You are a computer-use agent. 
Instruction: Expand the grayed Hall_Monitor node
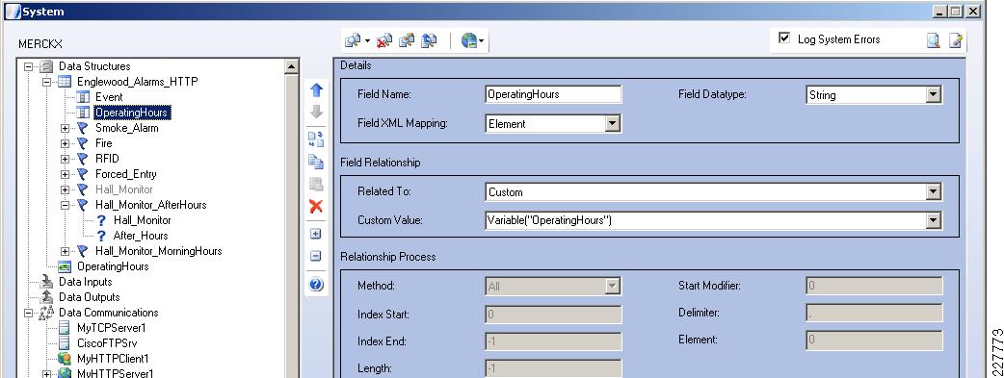tap(65, 189)
